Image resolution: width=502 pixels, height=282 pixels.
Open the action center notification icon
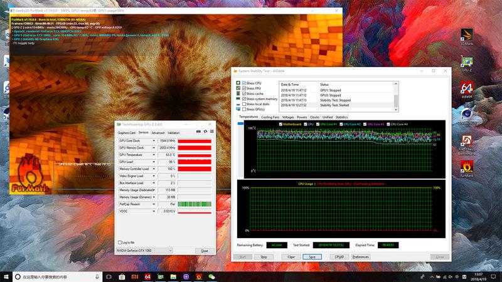493,276
